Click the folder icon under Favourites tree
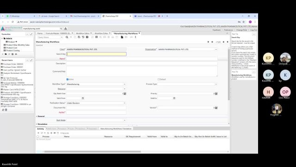Image resolution: width=296 pixels, height=167 pixels. coord(6,54)
